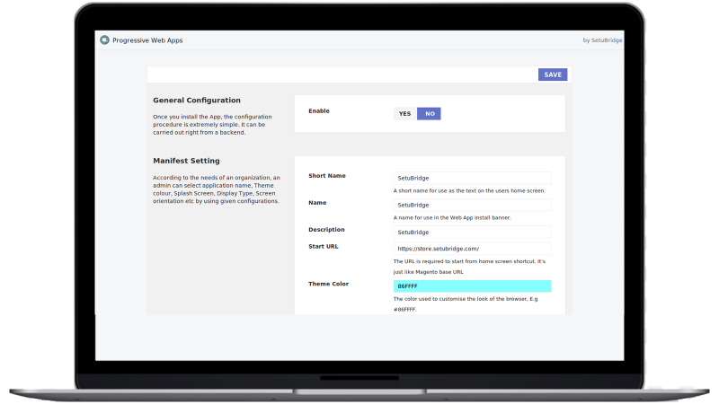Viewport: 719px width, 404px height.
Task: Click the 'by SetuBridge' text
Action: click(602, 40)
